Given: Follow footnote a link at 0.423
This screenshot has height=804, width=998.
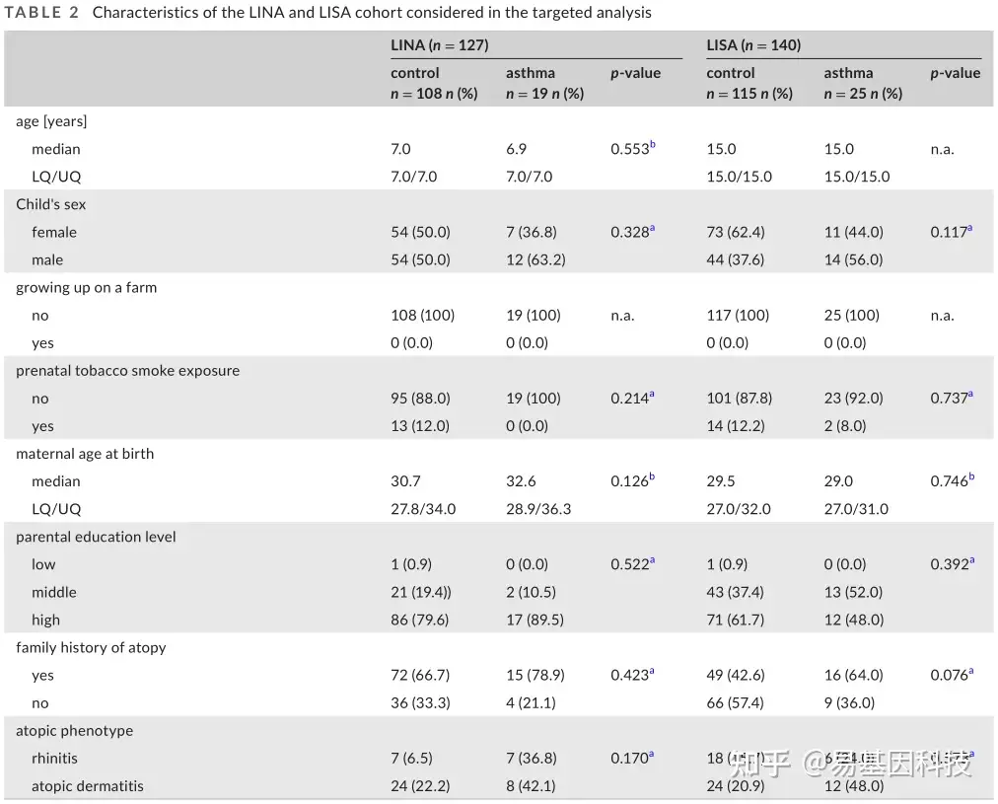Looking at the screenshot, I should 652,672.
